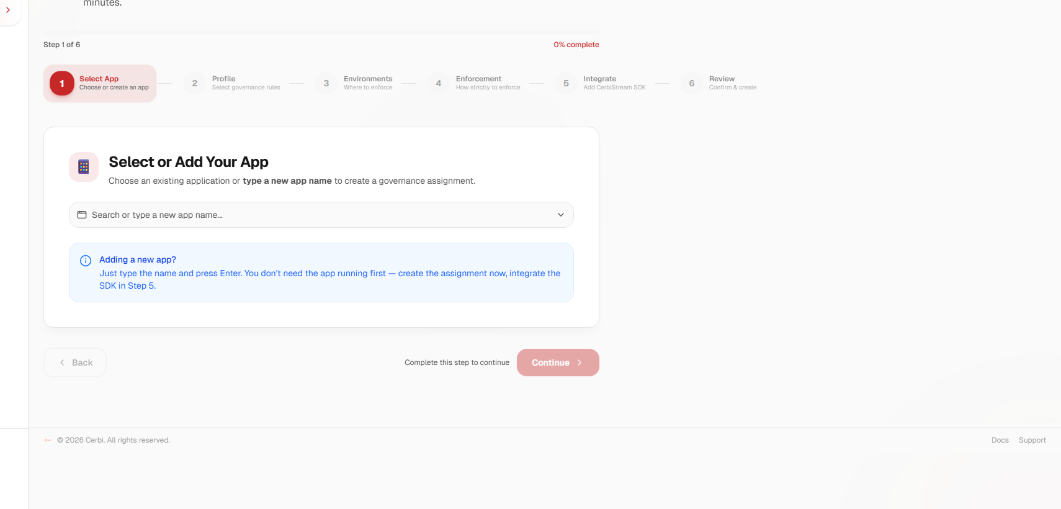Click the calendar-like icon in search field
1061x509 pixels.
tap(82, 215)
